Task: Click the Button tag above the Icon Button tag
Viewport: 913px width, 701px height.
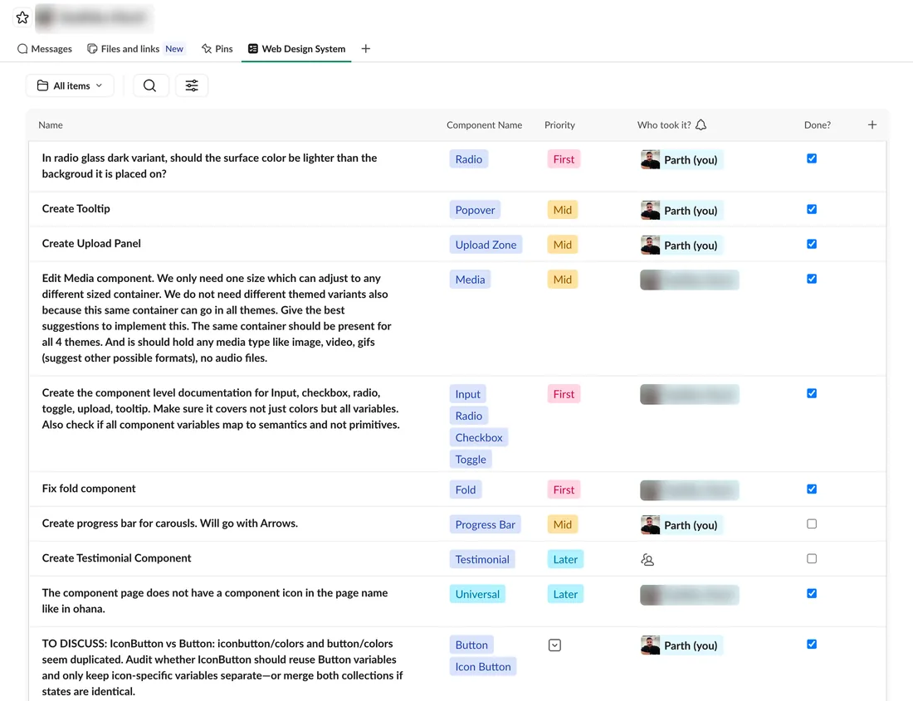Action: (x=471, y=645)
